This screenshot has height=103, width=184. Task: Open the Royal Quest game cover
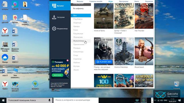[144, 51]
